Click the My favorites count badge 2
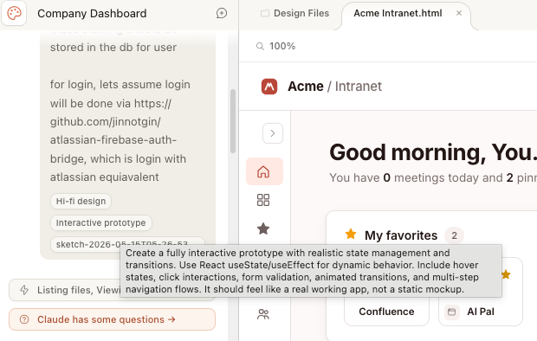This screenshot has width=537, height=341. coord(454,235)
